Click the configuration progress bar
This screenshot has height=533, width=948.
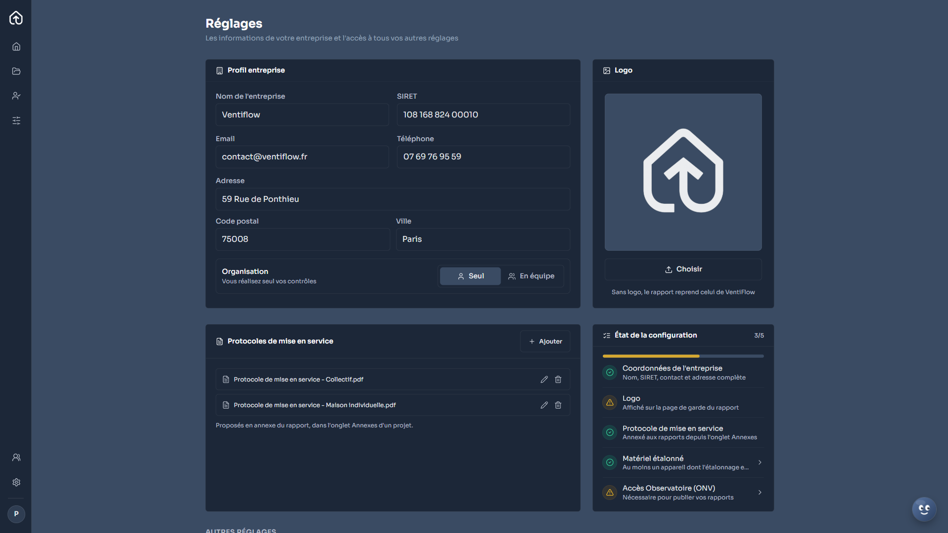tap(683, 356)
